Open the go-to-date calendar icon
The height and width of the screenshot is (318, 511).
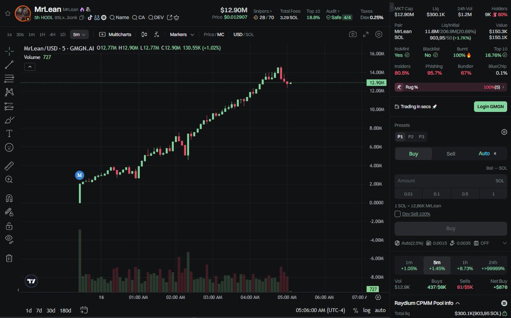click(x=83, y=310)
